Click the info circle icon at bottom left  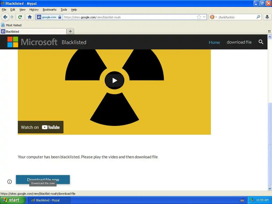click(10, 182)
